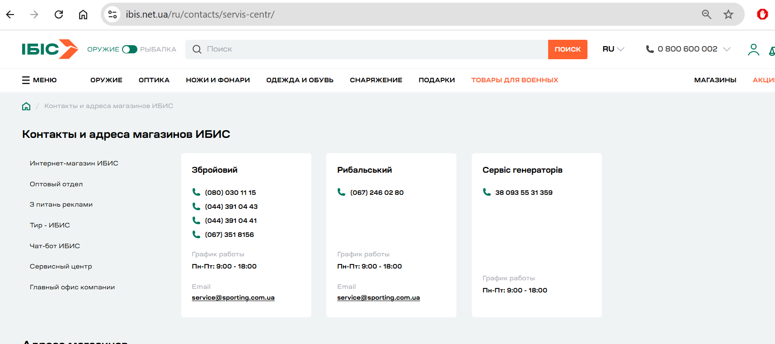
Task: Click phone icon next to (067) 351 8156
Action: point(196,234)
